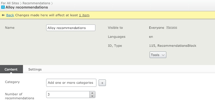The width and height of the screenshot is (215, 106).
Task: Go to 'For All Sites' breadcrumb
Action: (x=10, y=3)
